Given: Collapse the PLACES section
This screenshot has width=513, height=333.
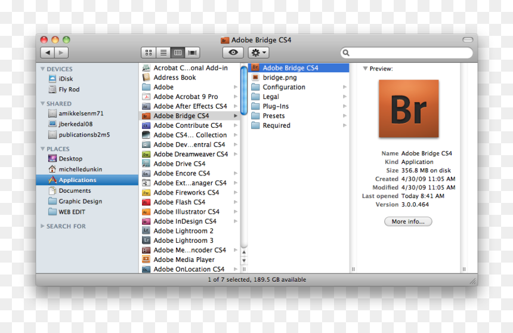Looking at the screenshot, I should pyautogui.click(x=42, y=149).
